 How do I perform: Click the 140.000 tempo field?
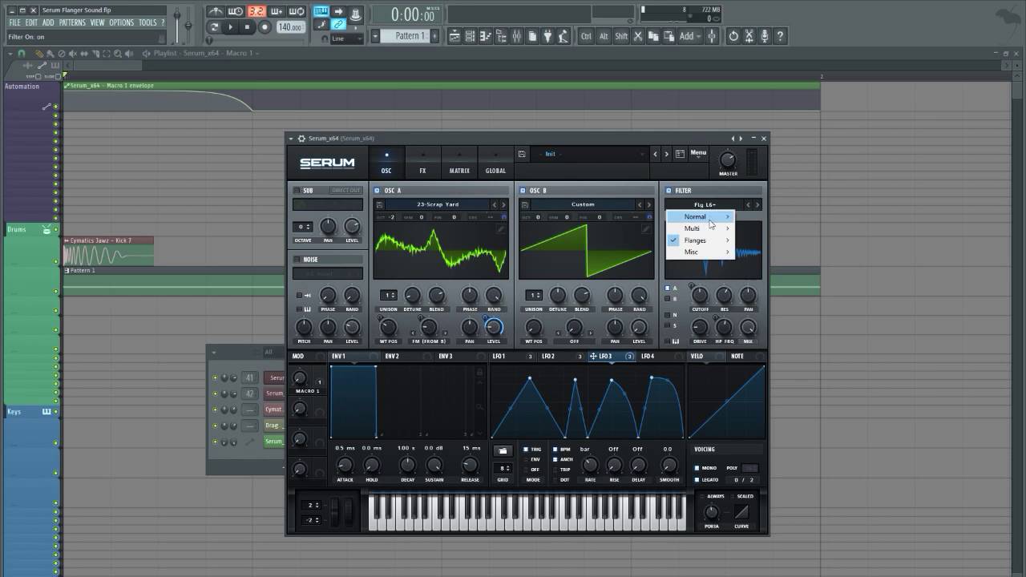[x=289, y=26]
